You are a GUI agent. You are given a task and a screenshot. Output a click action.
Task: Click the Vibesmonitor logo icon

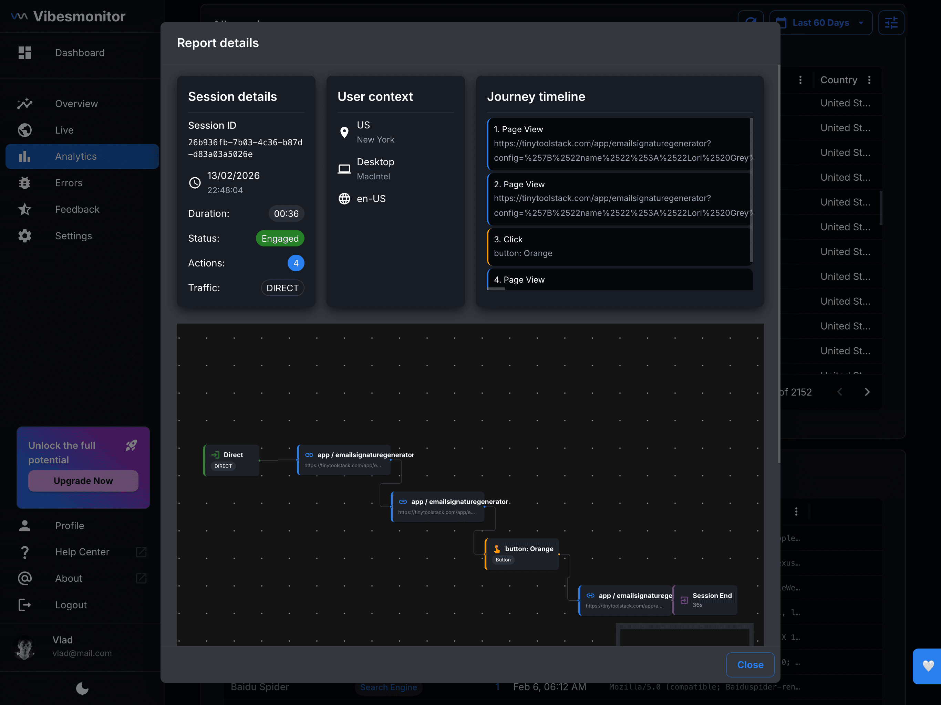(19, 16)
